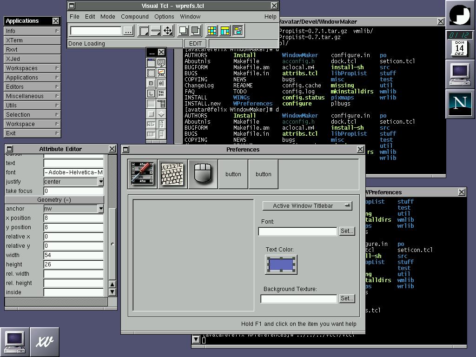Viewport: 476px width, 357px height.
Task: Open the File menu in Visual Tcl
Action: [74, 17]
